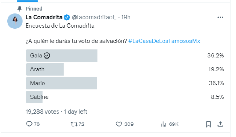The height and width of the screenshot is (137, 236).
Task: Open La Comadrita profile avatar
Action: [15, 21]
